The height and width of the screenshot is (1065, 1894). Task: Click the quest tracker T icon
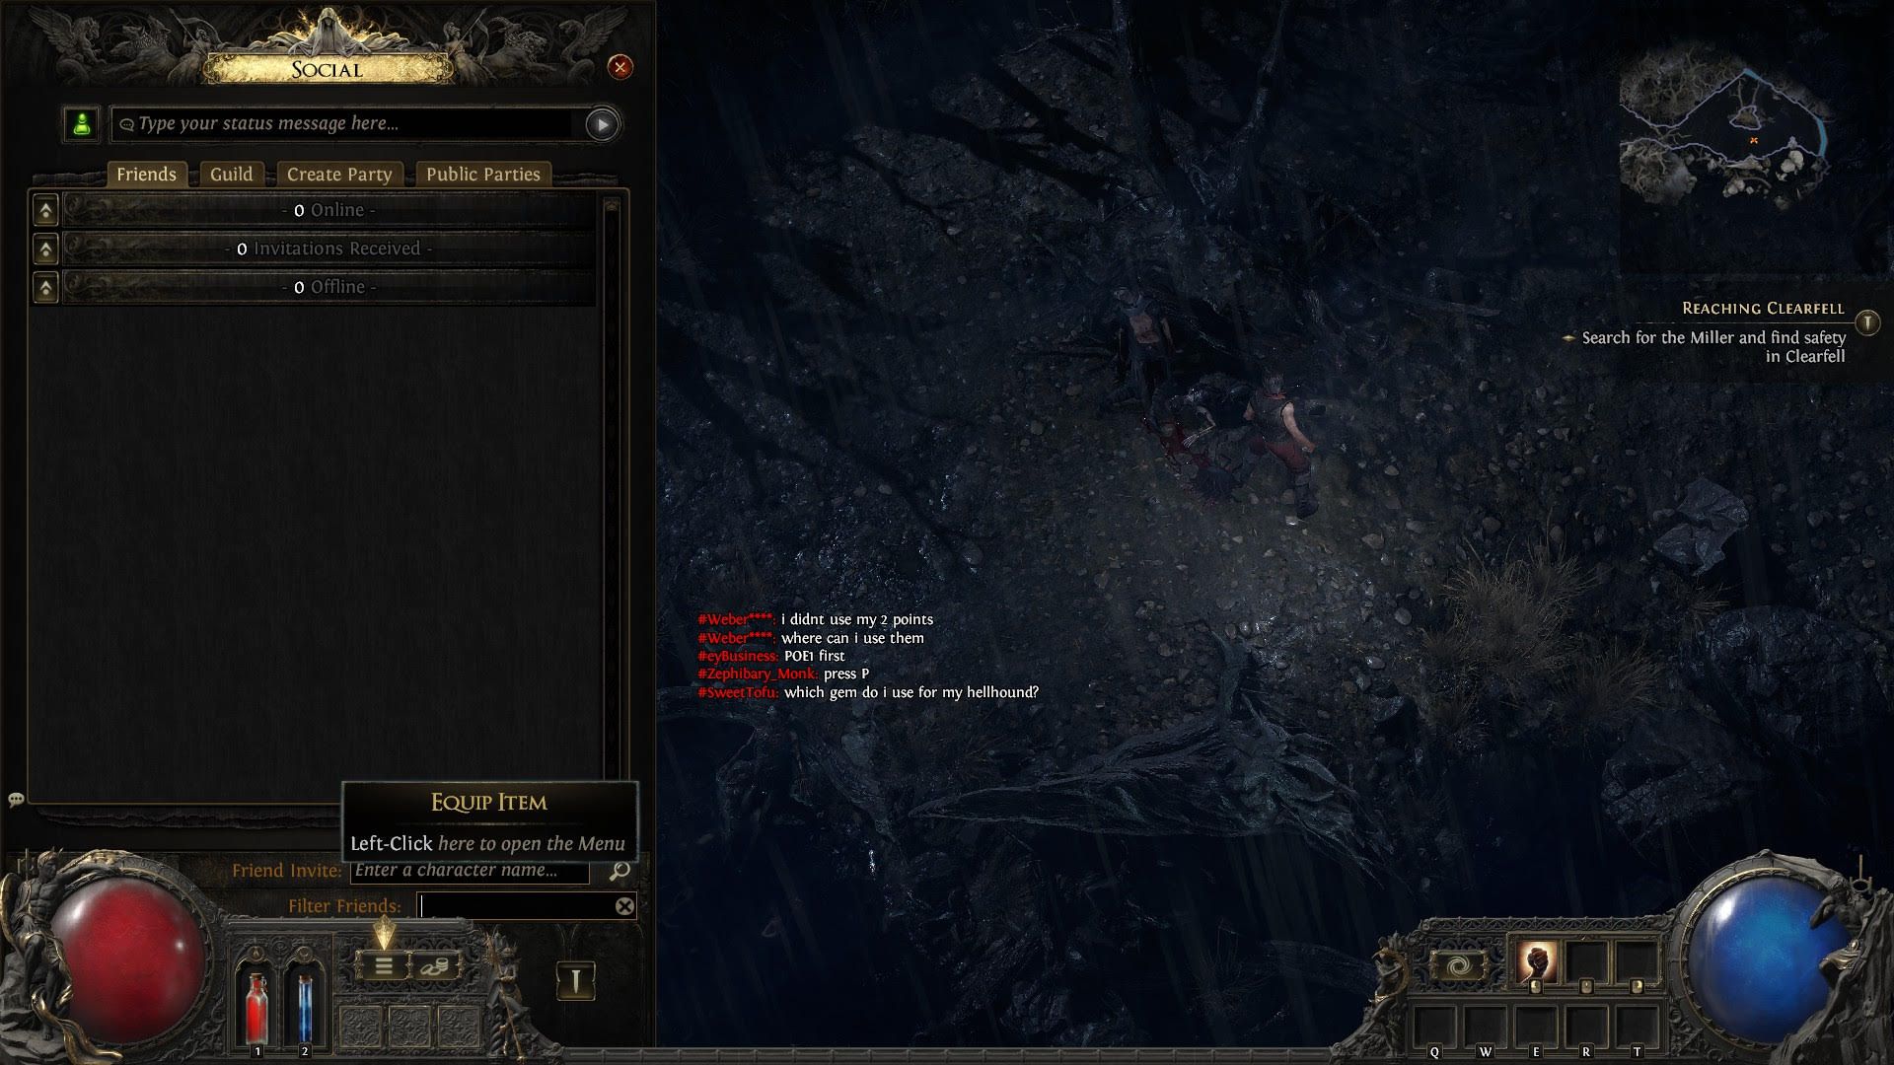[1869, 321]
